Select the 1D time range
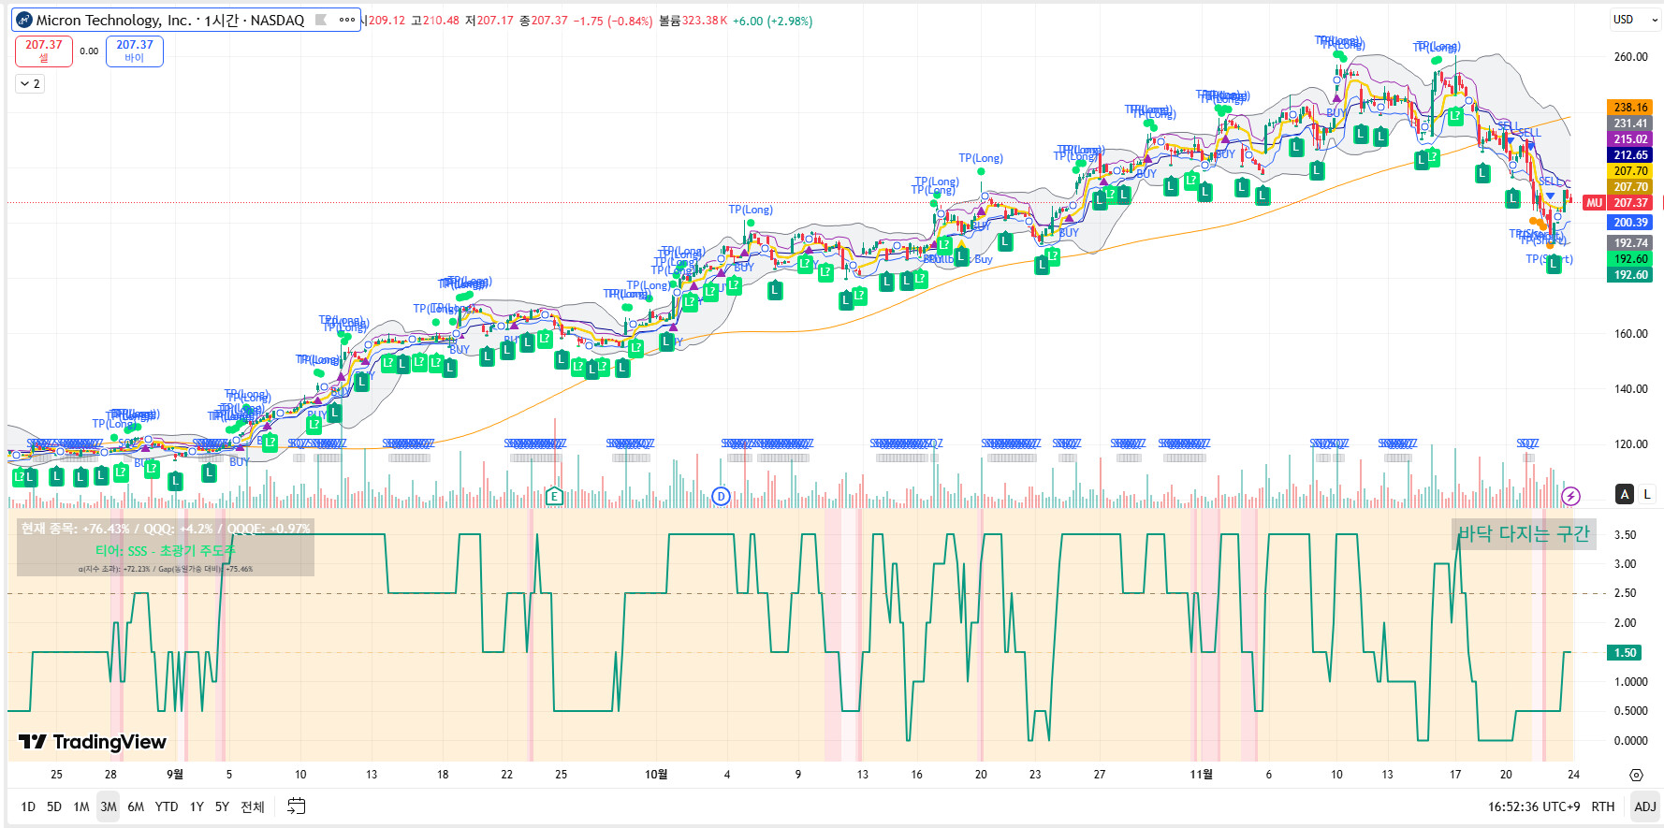Image resolution: width=1664 pixels, height=828 pixels. 28,806
